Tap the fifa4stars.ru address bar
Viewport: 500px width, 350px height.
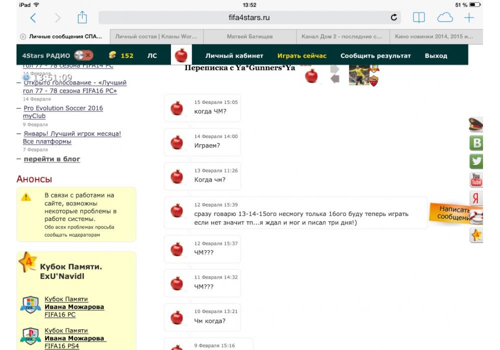(249, 17)
